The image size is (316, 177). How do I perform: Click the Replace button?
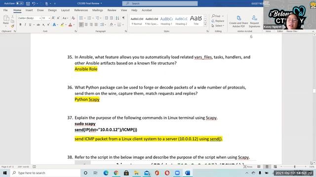click(x=218, y=21)
